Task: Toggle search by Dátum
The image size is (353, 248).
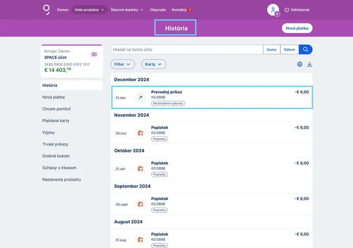Action: pyautogui.click(x=290, y=50)
